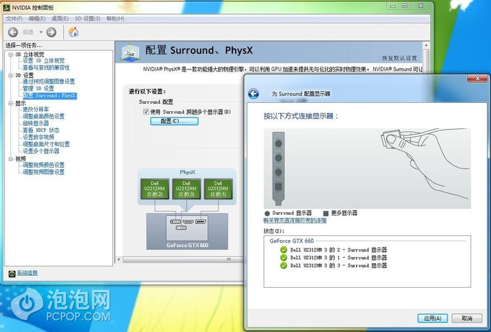Toggle 使用 Surround 跨越多个显示器 checkbox

click(146, 111)
